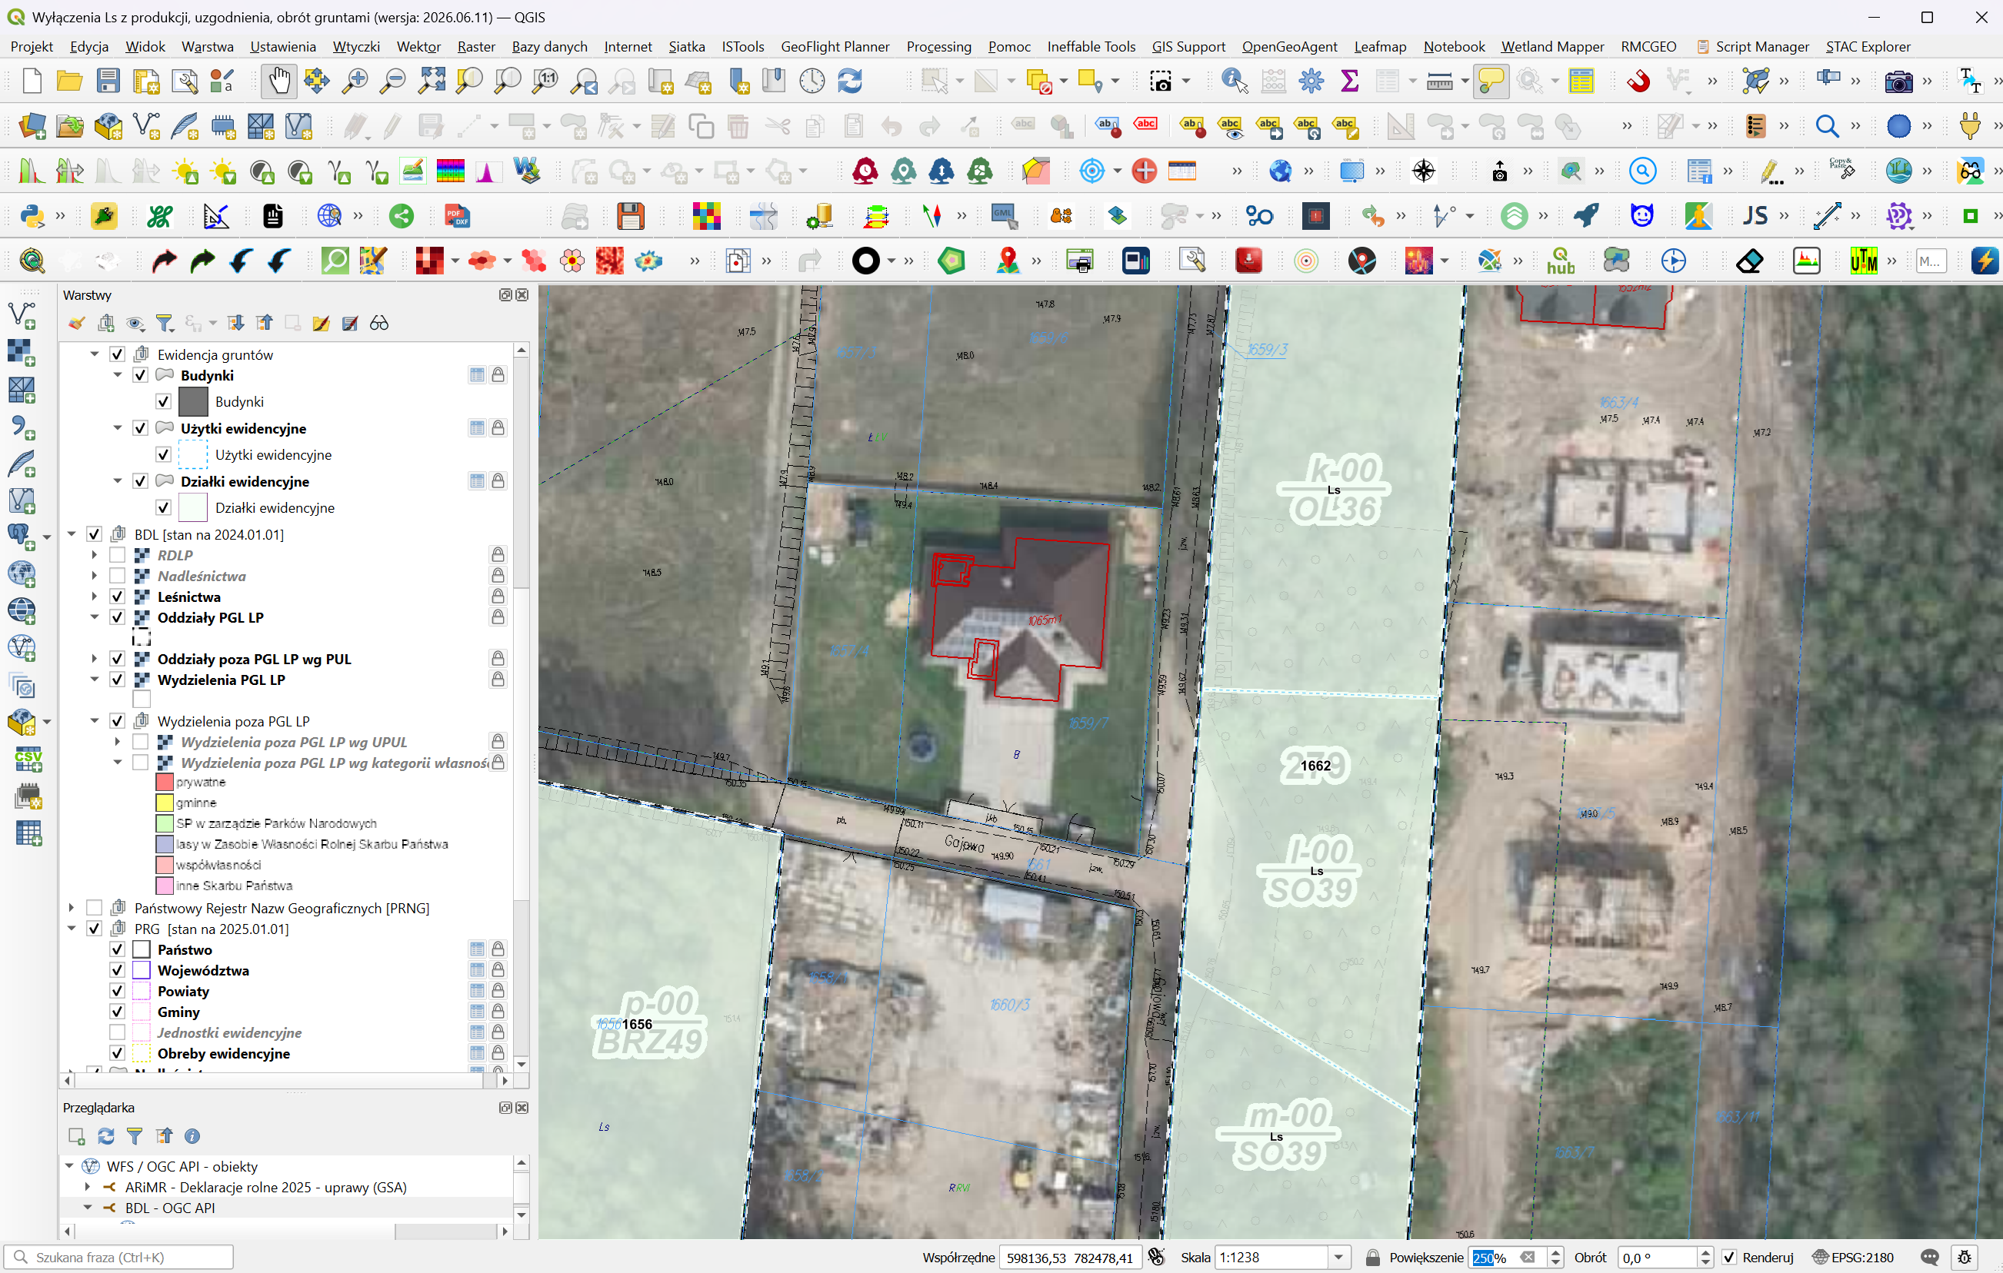The image size is (2003, 1273).
Task: Click the Współrzędne coordinates field
Action: click(x=1068, y=1257)
